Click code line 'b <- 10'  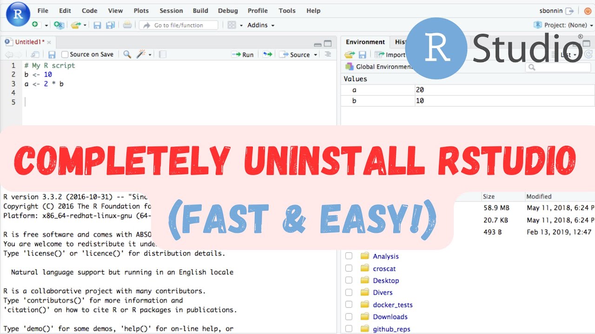click(x=38, y=75)
